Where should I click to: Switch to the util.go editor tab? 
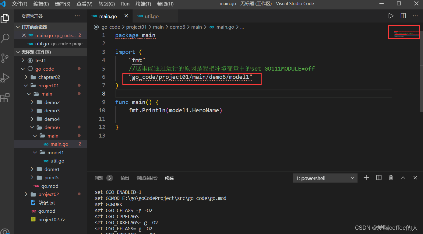[155, 16]
